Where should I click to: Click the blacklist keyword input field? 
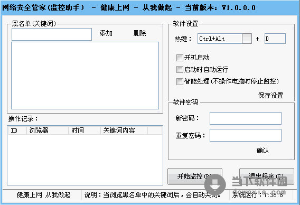pyautogui.click(x=52, y=34)
